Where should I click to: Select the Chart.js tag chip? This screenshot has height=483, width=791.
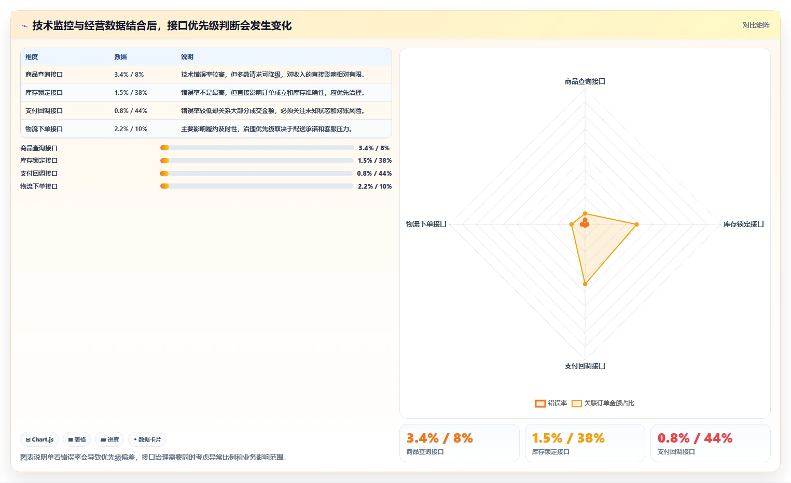pos(39,439)
